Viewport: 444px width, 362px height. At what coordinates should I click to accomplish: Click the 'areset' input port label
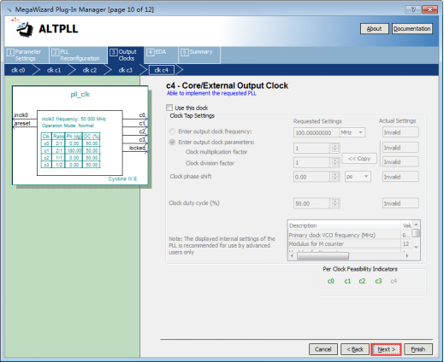click(22, 123)
